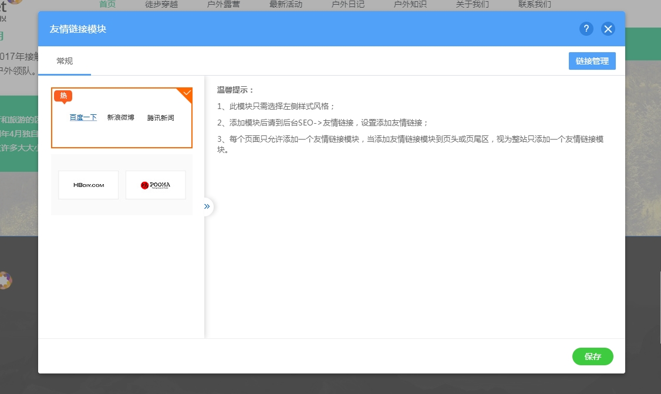Open 链接管理 link management
The image size is (661, 394).
coord(592,61)
